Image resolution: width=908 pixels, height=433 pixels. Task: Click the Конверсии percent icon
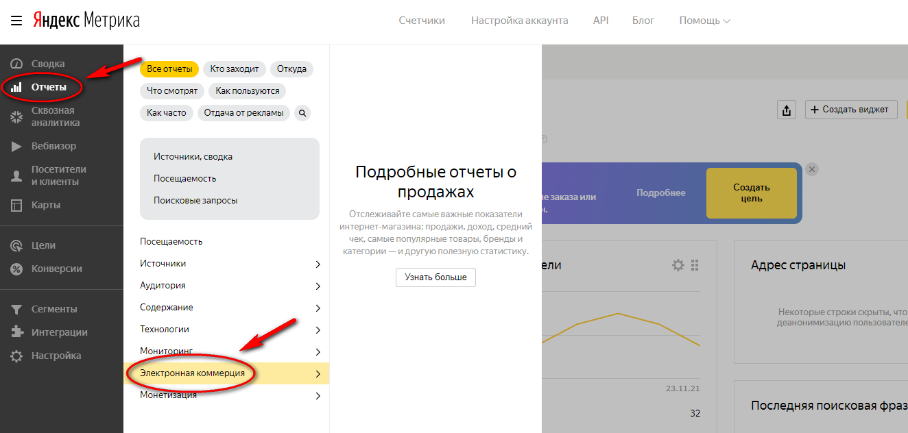tap(16, 269)
